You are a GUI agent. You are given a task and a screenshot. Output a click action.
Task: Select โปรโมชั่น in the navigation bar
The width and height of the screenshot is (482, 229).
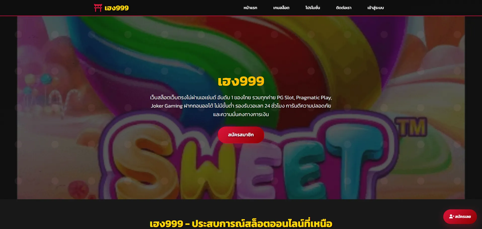pos(313,8)
